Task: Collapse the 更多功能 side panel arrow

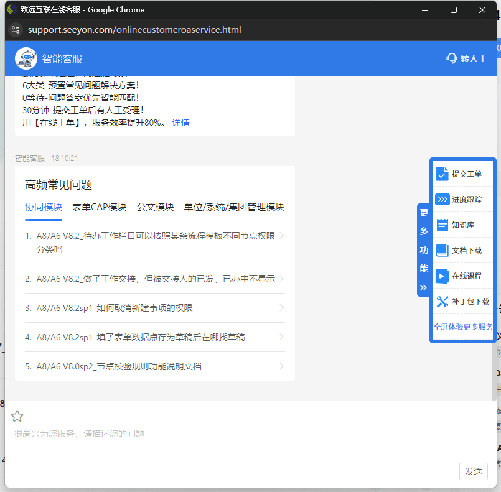Action: [423, 287]
